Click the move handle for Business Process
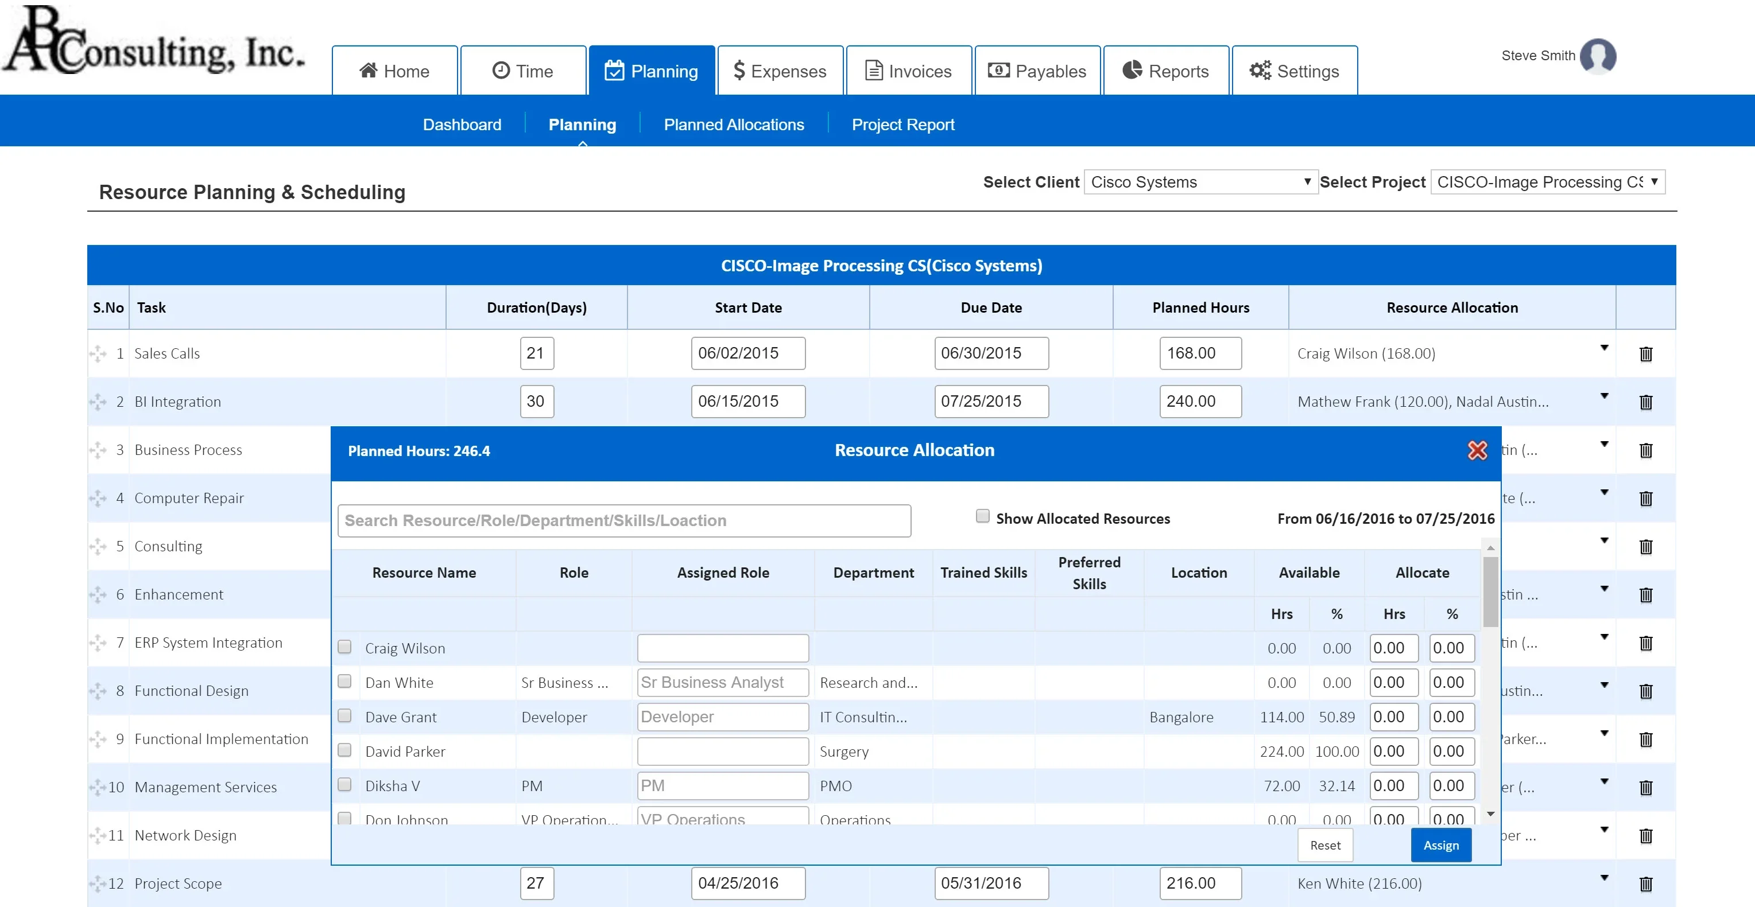 [98, 450]
